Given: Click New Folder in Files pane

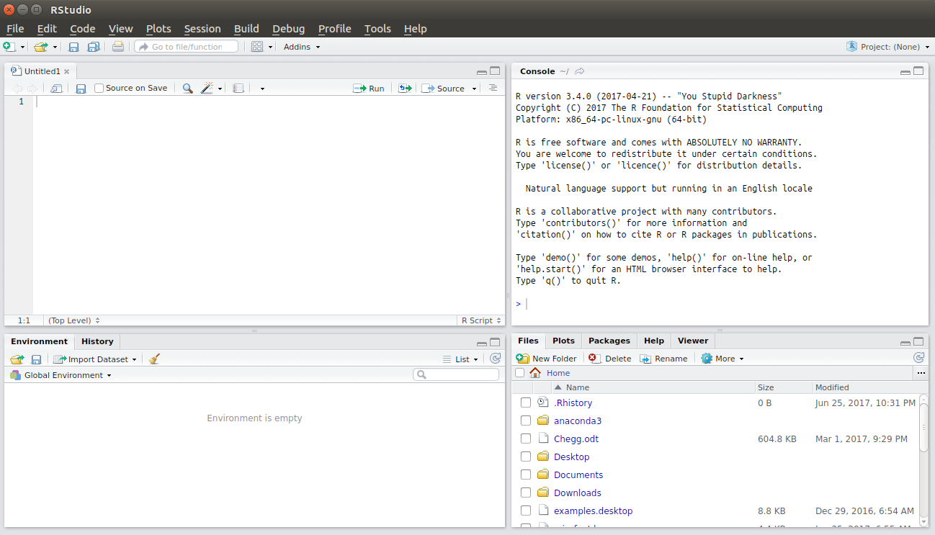Looking at the screenshot, I should point(547,359).
